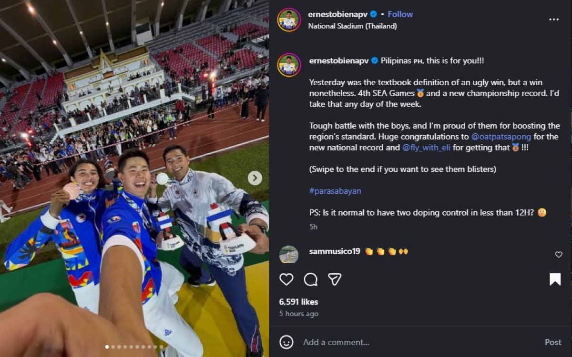Open the three-dot more options menu
This screenshot has height=357, width=572.
pyautogui.click(x=553, y=20)
